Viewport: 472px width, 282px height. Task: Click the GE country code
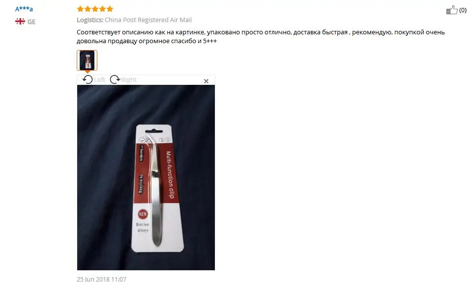[x=31, y=22]
